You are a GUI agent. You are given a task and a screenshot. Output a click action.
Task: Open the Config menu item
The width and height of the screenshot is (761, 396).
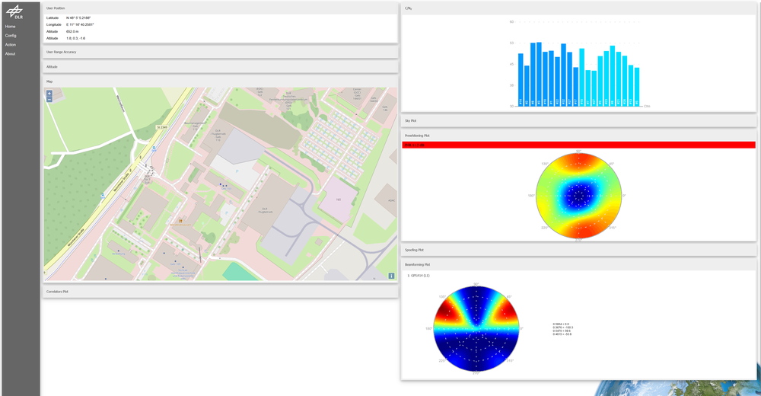click(x=11, y=36)
